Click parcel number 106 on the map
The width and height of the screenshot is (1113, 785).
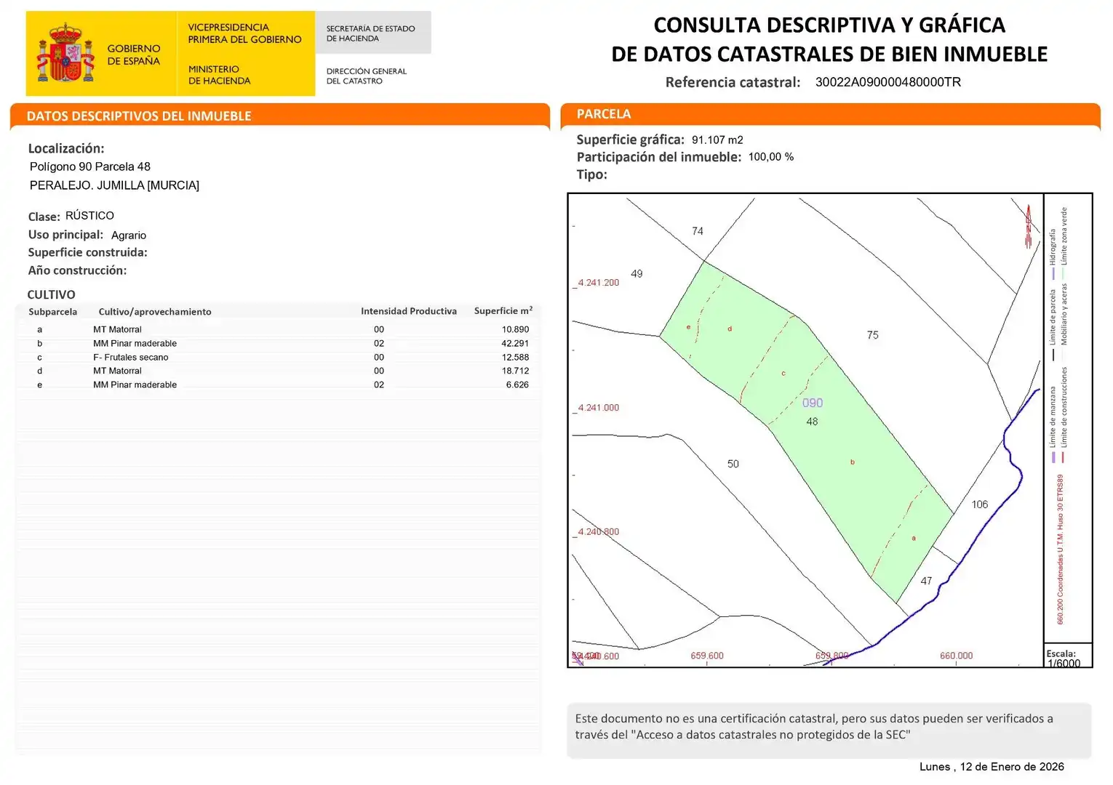980,504
